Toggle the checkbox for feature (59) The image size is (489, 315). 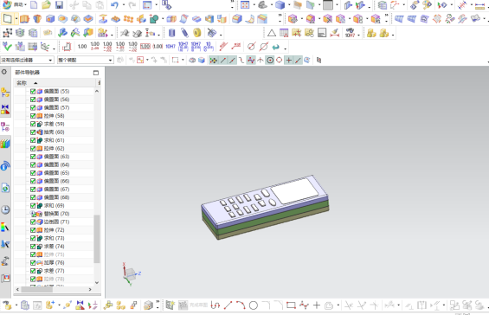(32, 124)
